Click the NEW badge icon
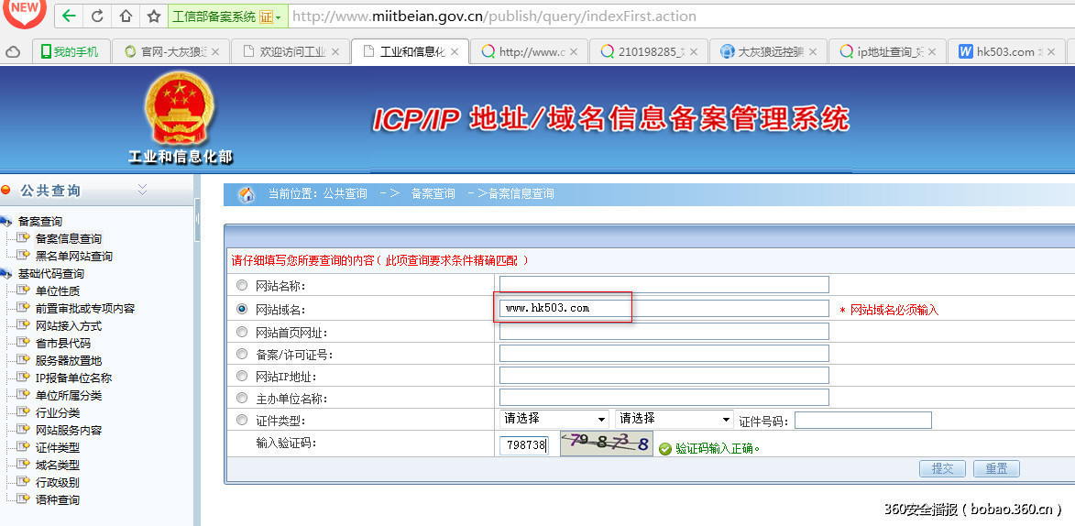The height and width of the screenshot is (526, 1075). pyautogui.click(x=25, y=11)
